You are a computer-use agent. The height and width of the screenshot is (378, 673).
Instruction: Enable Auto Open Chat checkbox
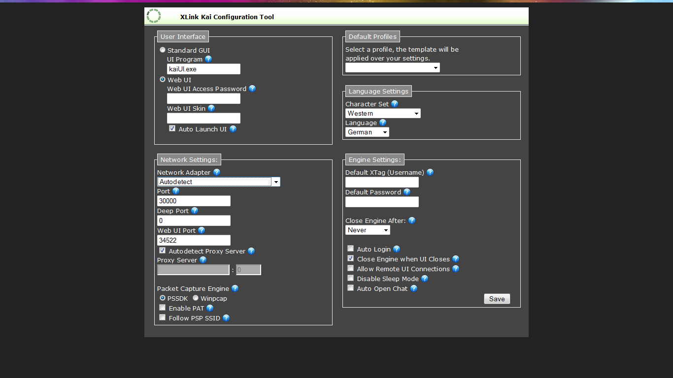click(x=350, y=287)
